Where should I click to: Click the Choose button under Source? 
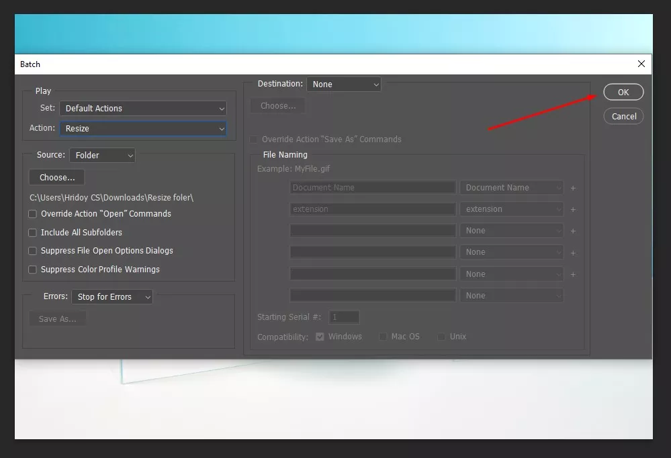pos(57,177)
